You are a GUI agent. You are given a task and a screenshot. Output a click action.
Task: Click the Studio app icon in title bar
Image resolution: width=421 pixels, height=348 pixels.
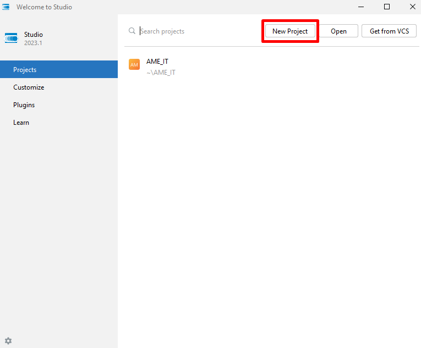[x=6, y=7]
